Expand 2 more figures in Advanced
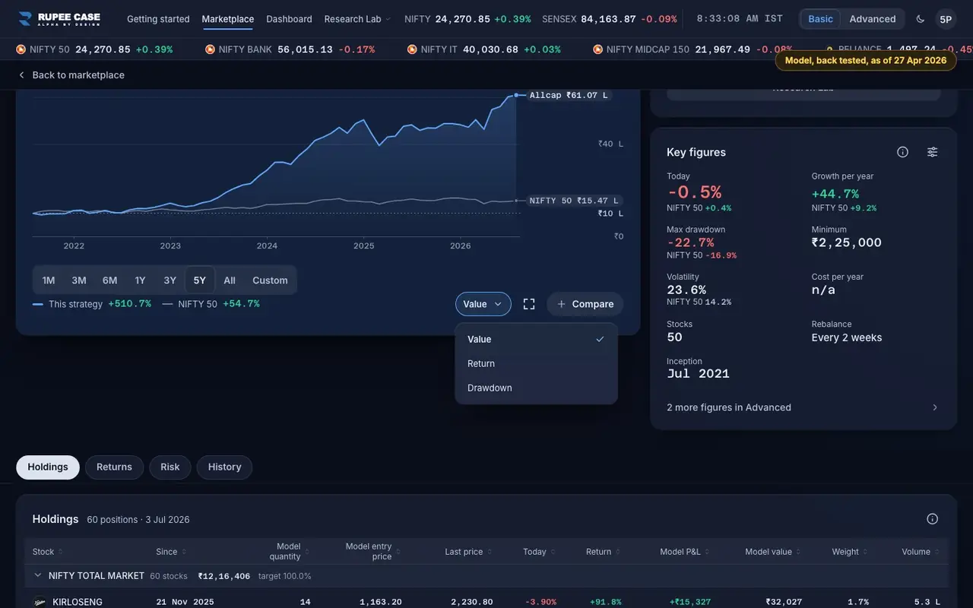Image resolution: width=973 pixels, height=608 pixels. click(x=803, y=407)
